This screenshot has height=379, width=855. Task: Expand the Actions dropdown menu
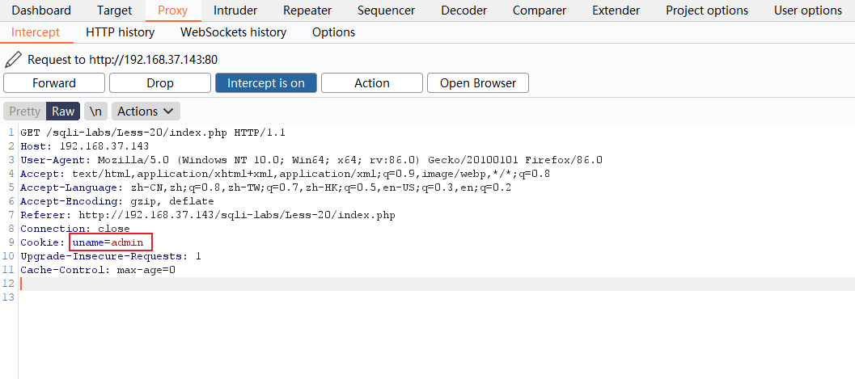click(x=146, y=111)
